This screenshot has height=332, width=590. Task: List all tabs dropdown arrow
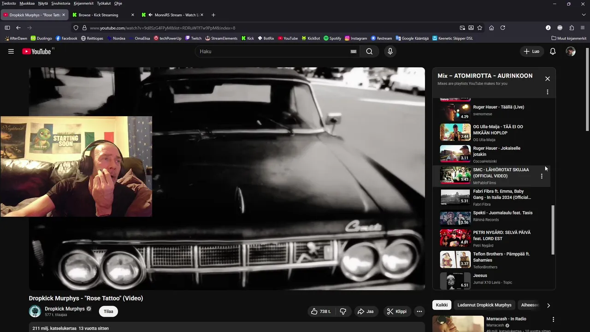(x=583, y=15)
